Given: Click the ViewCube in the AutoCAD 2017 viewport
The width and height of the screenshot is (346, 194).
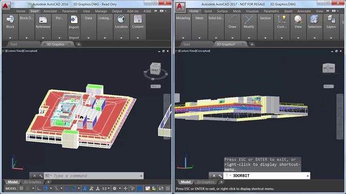Looking at the screenshot, I should pos(329,68).
